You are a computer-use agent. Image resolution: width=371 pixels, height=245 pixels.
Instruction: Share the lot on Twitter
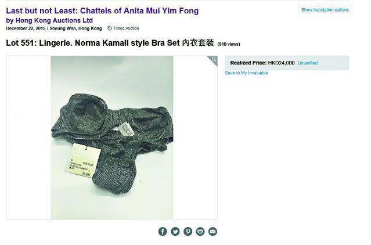tap(175, 231)
